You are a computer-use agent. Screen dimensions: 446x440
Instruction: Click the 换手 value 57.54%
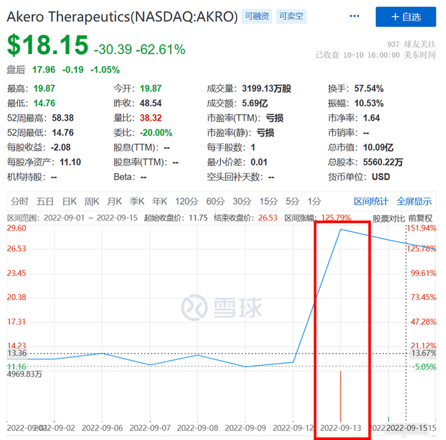369,88
